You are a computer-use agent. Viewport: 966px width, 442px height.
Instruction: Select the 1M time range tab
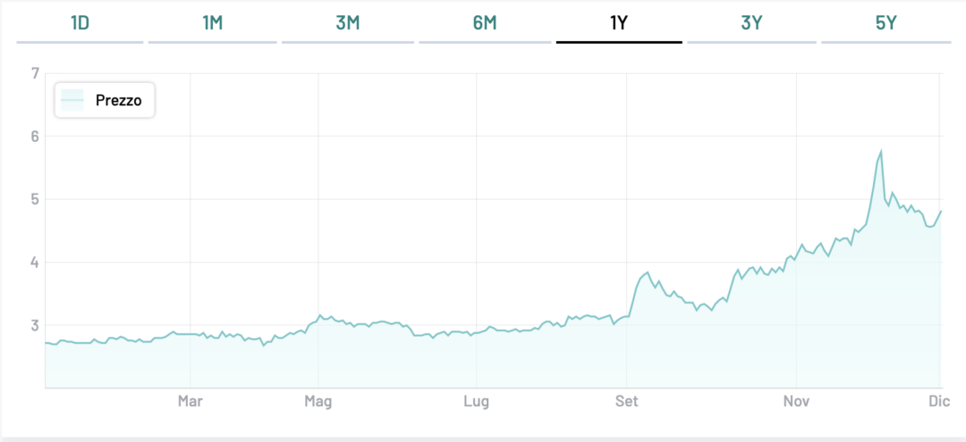coord(212,22)
